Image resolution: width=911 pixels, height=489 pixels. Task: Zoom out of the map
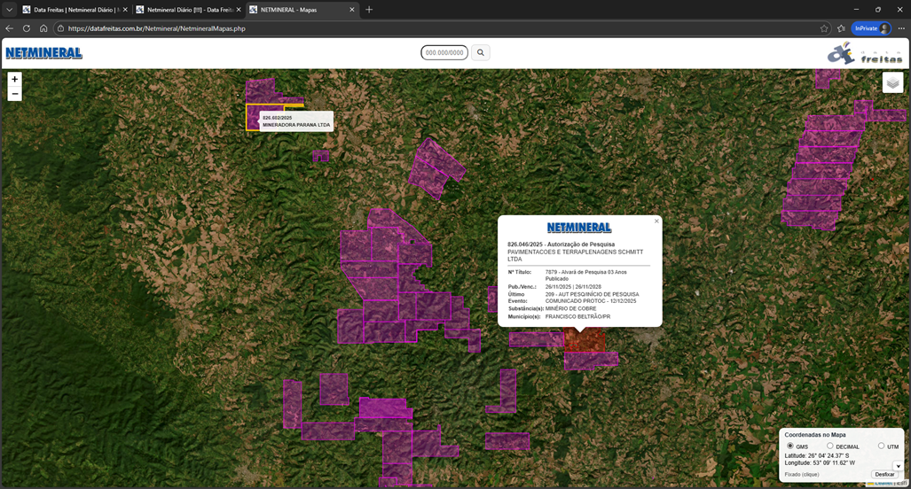point(14,94)
